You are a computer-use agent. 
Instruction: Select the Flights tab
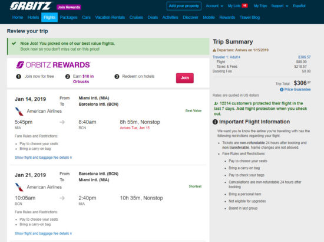coord(49,17)
